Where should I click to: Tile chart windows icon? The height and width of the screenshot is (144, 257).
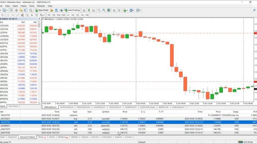pyautogui.click(x=108, y=10)
